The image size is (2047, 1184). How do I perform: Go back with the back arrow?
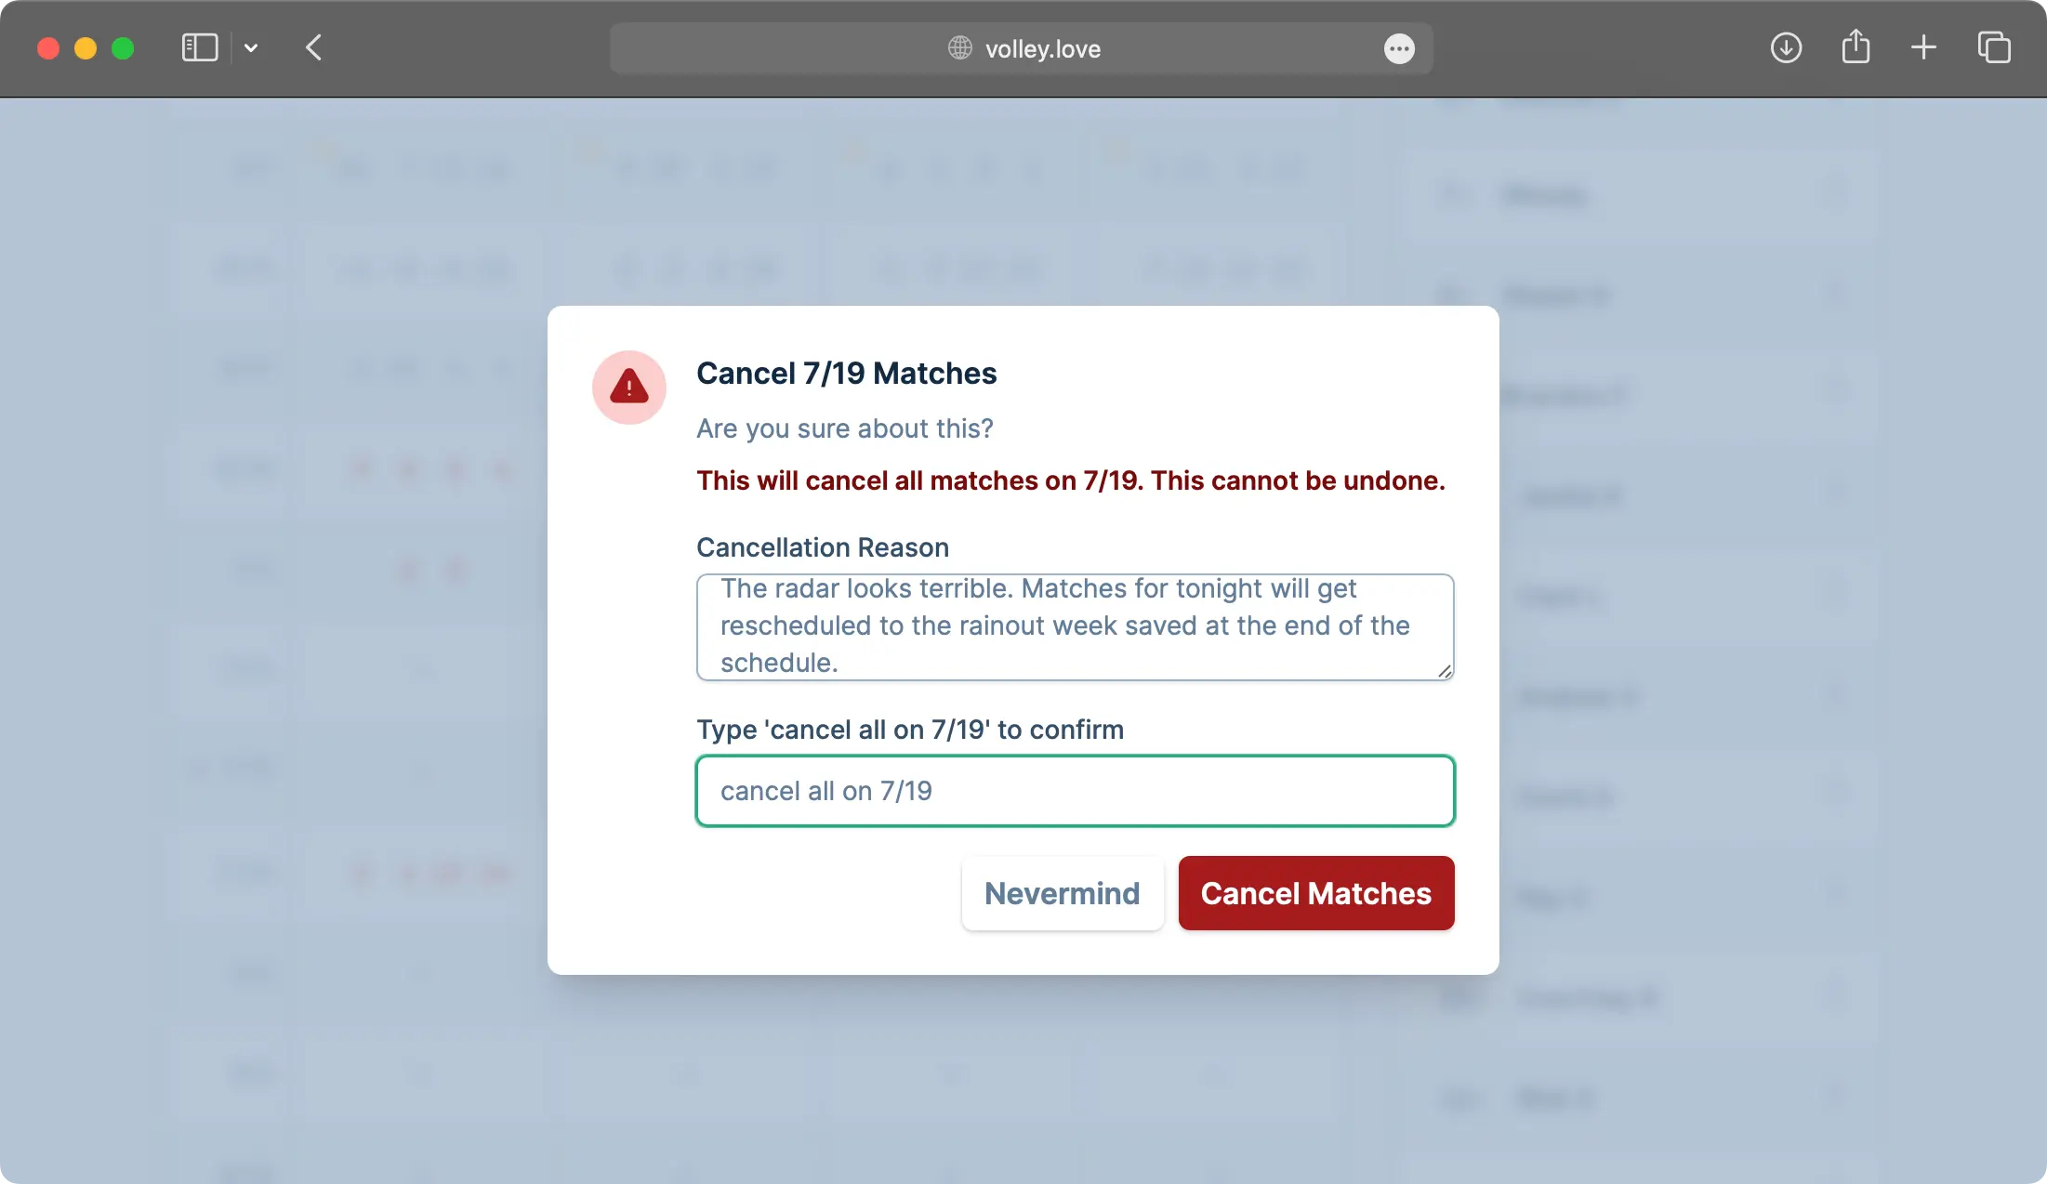(x=314, y=48)
